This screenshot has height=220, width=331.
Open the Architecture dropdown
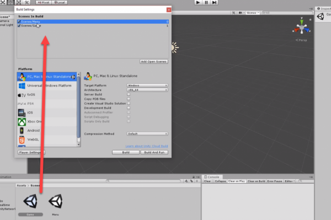coord(147,90)
